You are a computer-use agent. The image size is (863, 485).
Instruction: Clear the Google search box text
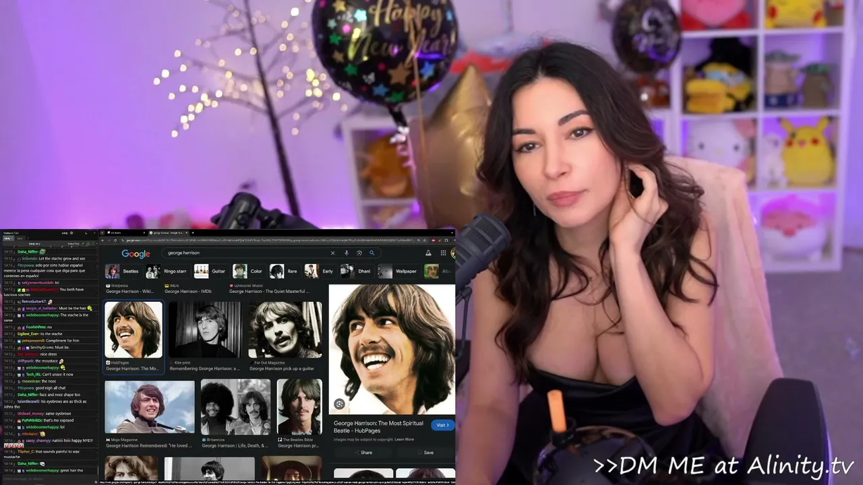coord(332,253)
